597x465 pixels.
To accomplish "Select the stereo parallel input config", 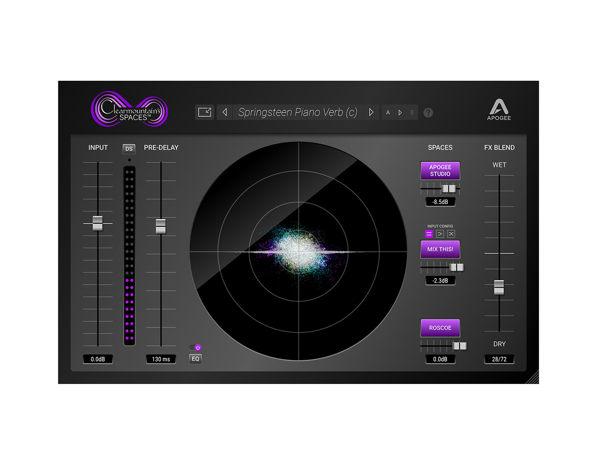I will [x=429, y=234].
